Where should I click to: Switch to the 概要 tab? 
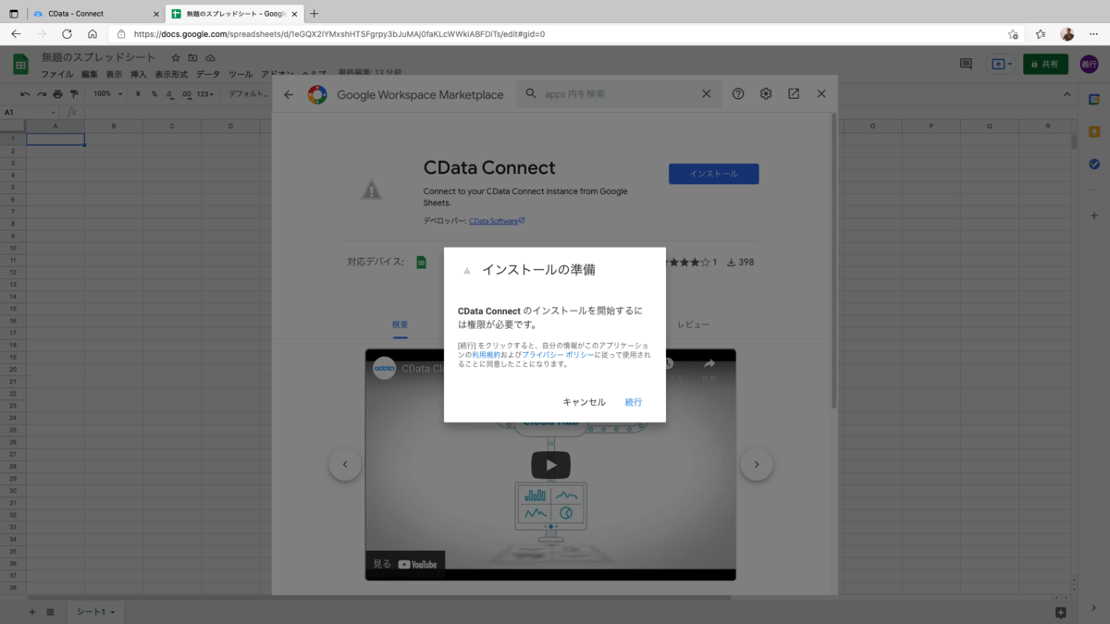[400, 324]
